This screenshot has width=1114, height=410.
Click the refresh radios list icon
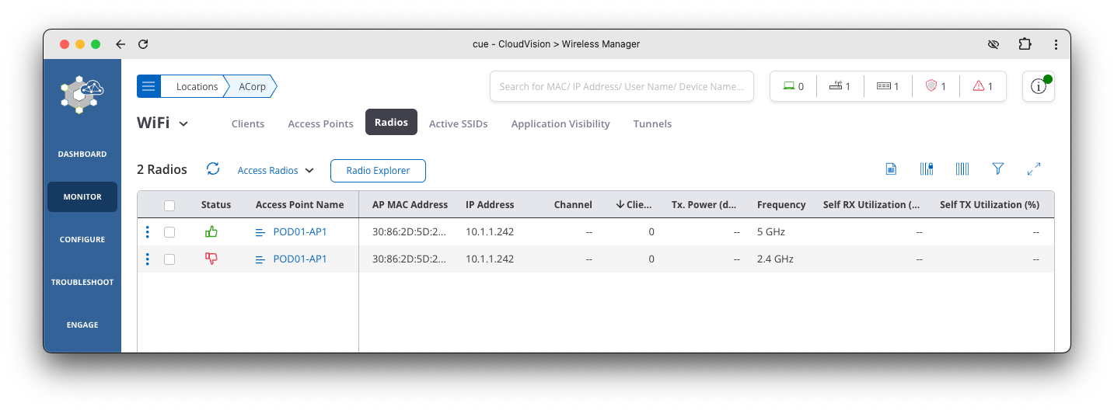(213, 169)
